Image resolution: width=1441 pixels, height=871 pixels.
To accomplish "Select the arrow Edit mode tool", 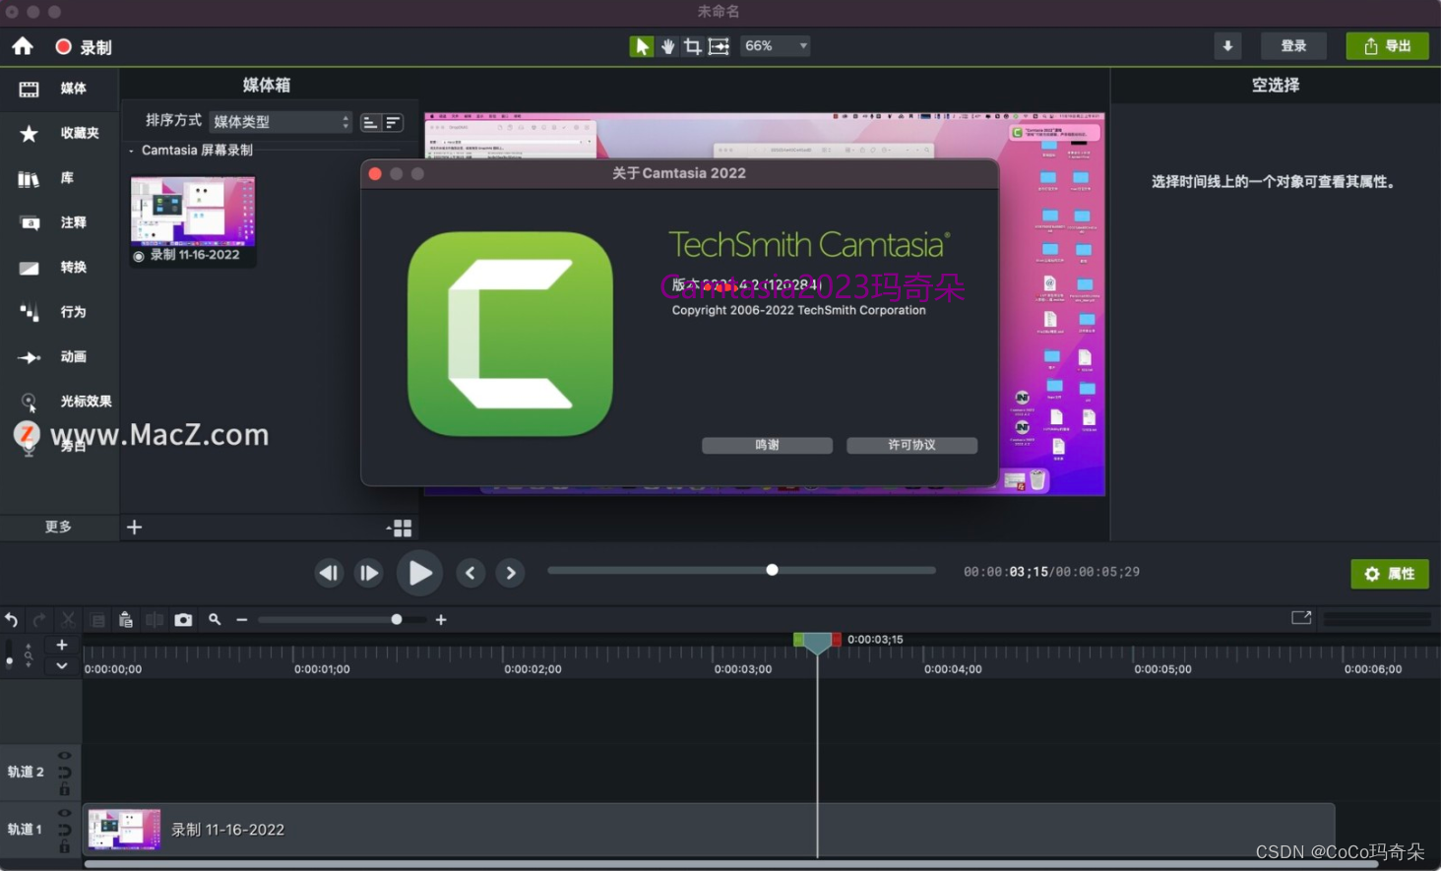I will click(641, 46).
